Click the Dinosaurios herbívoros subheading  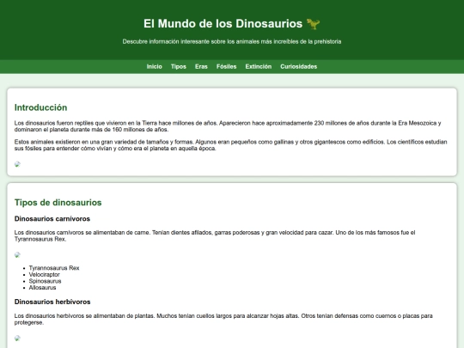(x=52, y=302)
